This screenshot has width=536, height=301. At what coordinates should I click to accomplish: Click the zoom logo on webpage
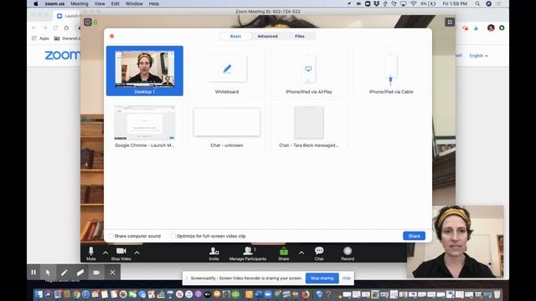pos(62,55)
